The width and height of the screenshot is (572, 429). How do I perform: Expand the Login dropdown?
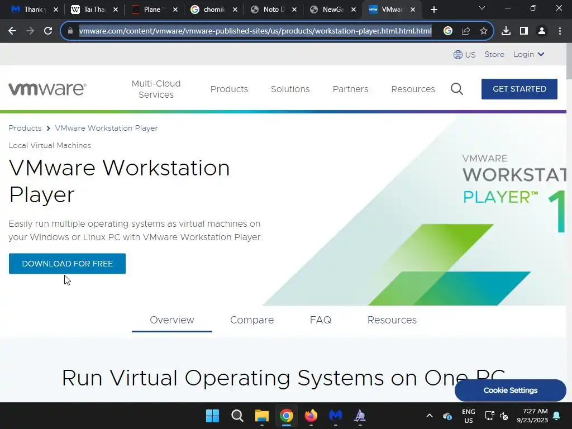coord(529,54)
